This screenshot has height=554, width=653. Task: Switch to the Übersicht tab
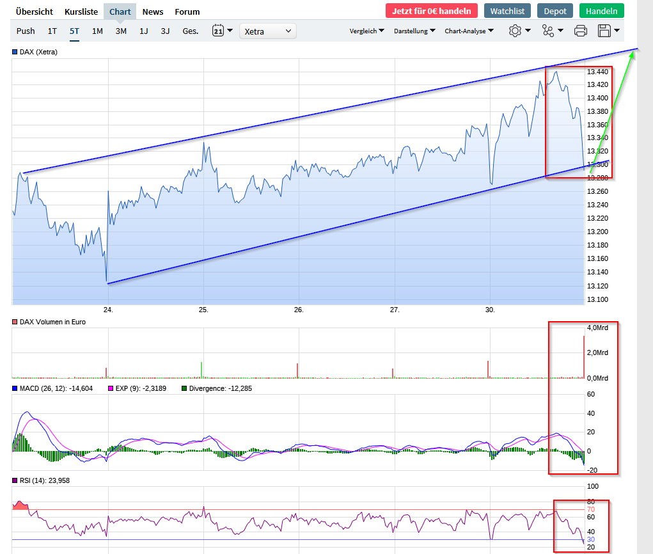coord(34,12)
